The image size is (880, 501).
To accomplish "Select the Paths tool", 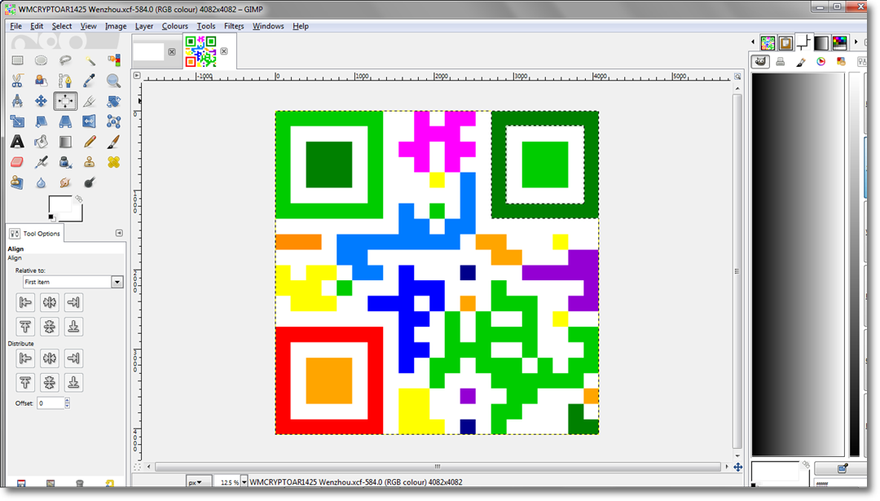I will point(65,81).
